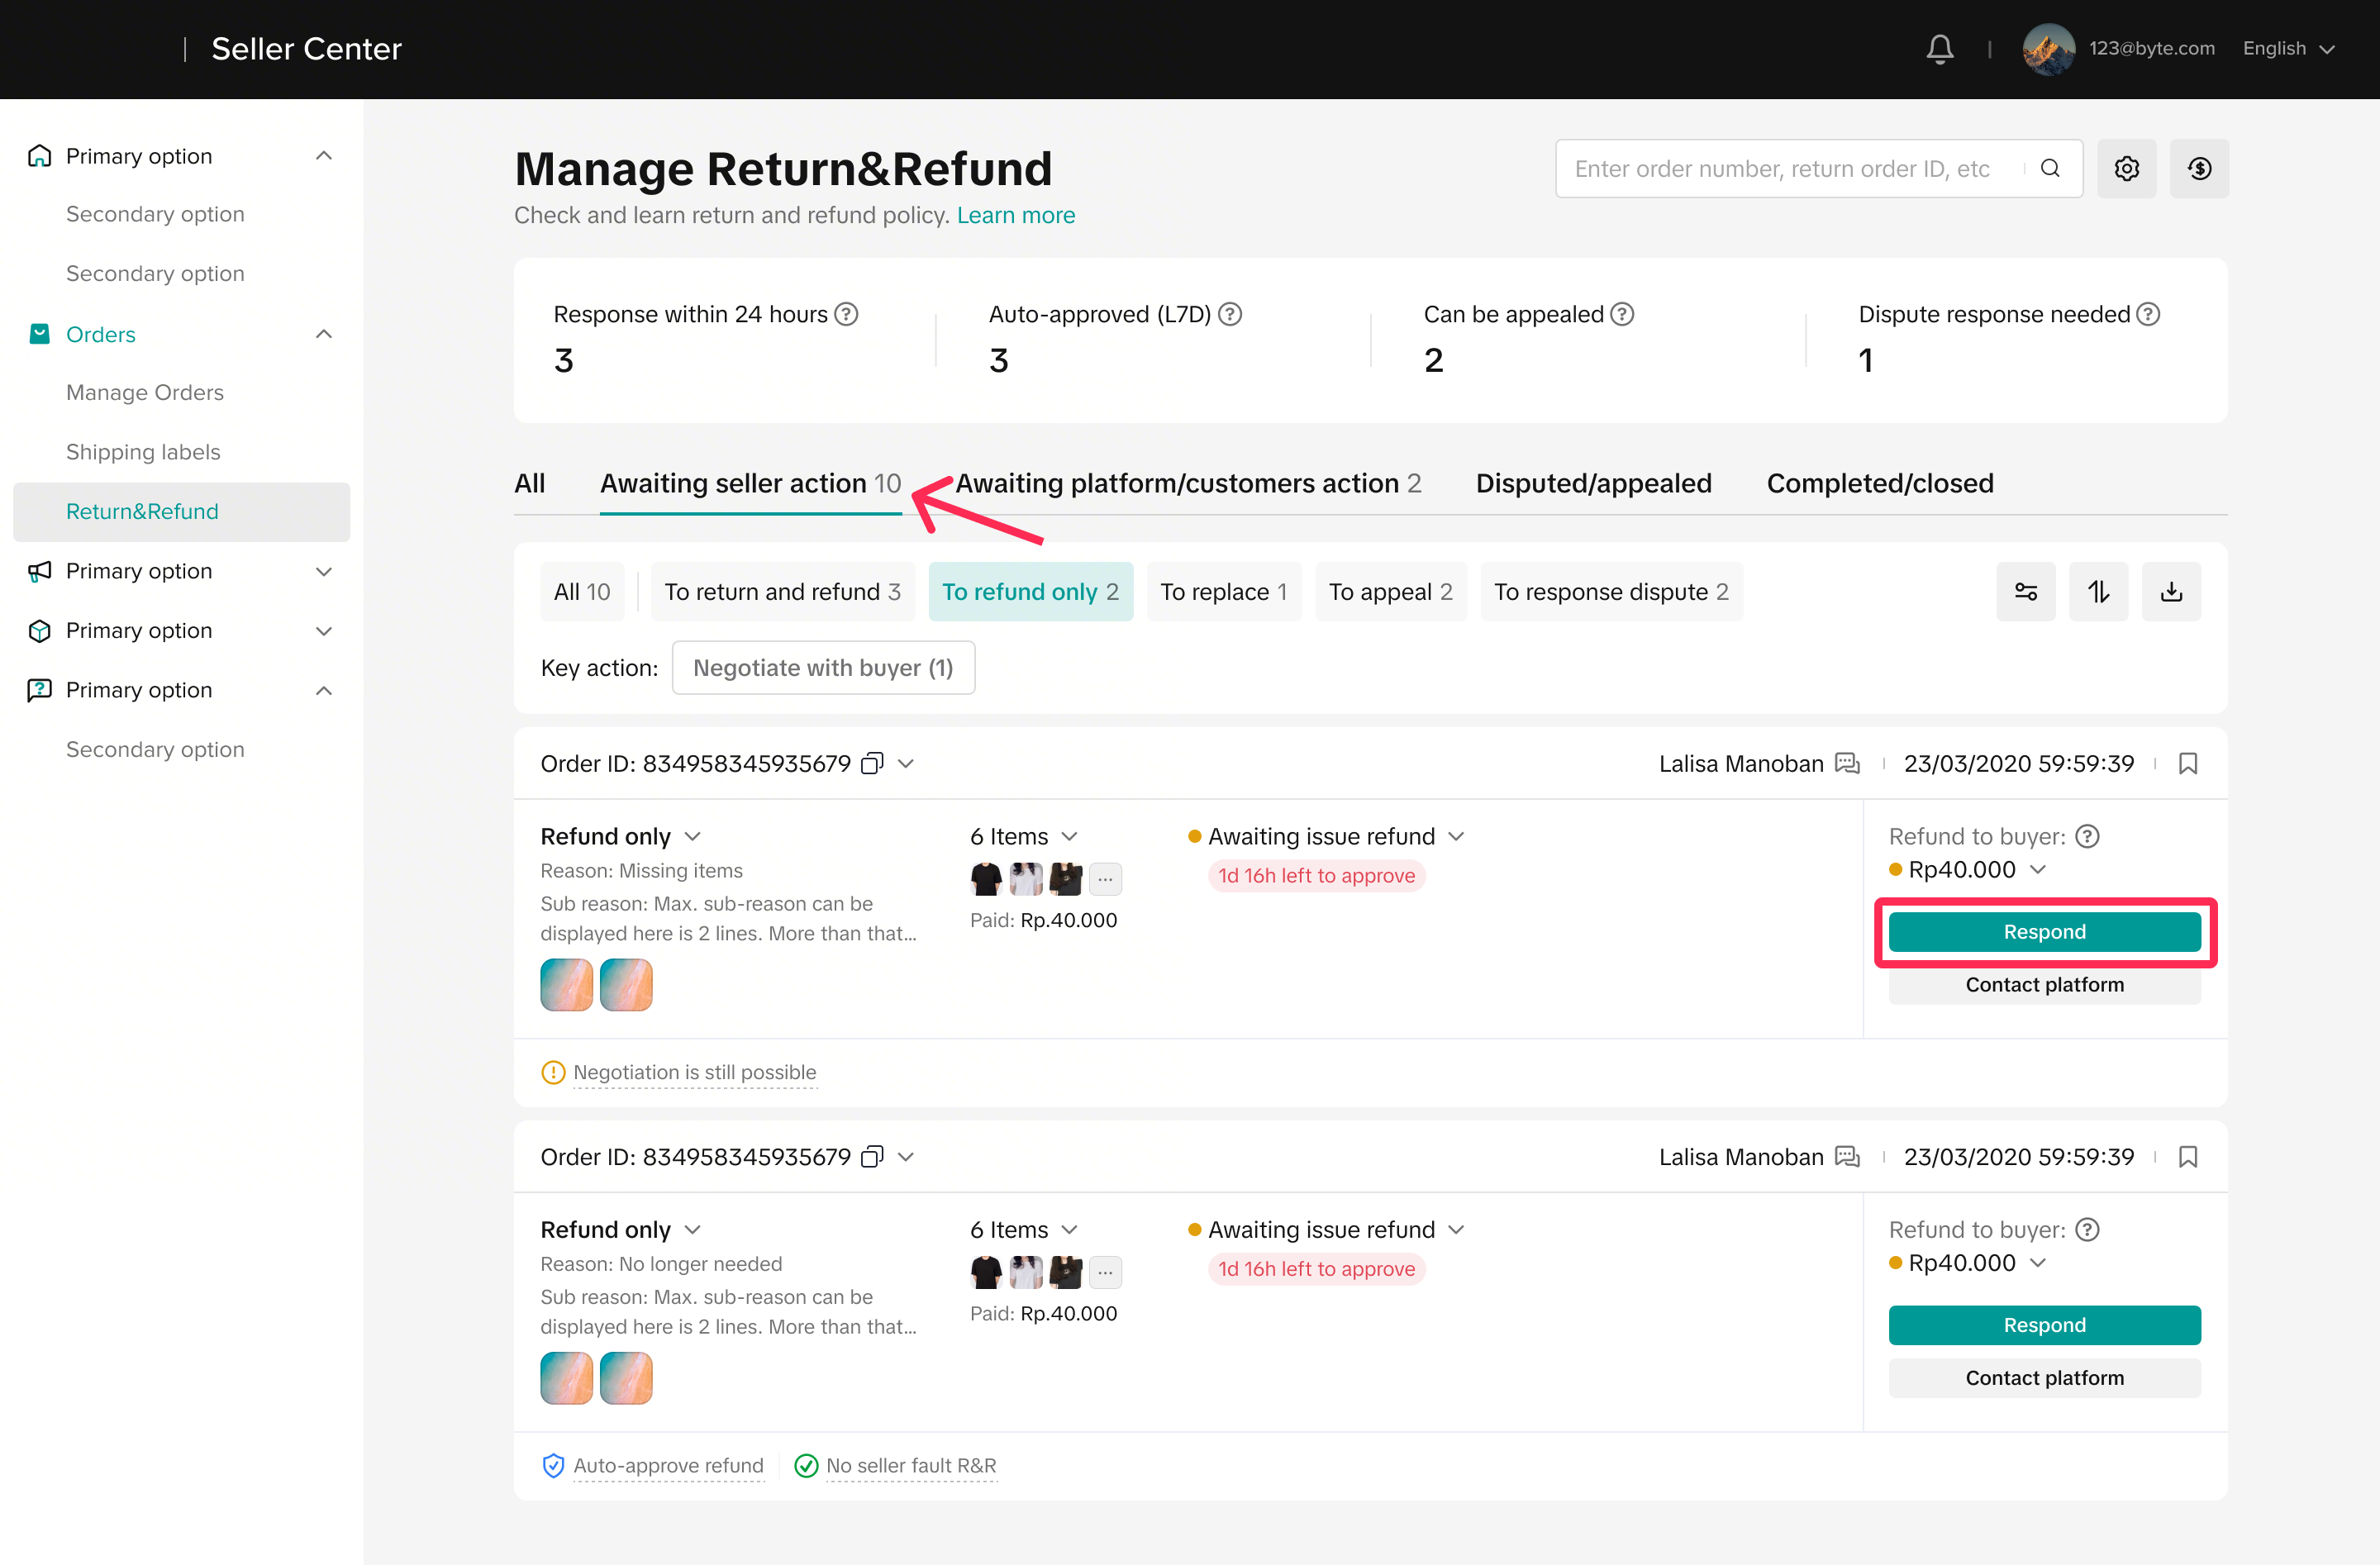2380x1565 pixels.
Task: Expand the box Primary option section
Action: [x=323, y=631]
